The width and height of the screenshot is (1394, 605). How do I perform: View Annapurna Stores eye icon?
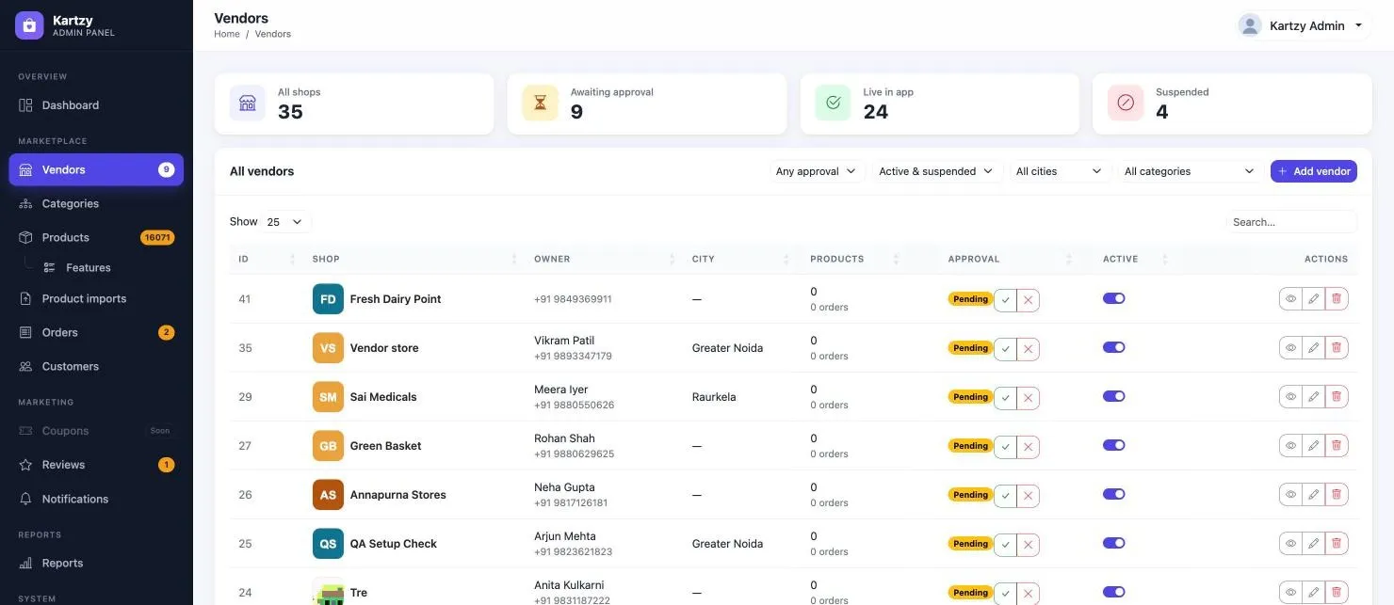1290,495
